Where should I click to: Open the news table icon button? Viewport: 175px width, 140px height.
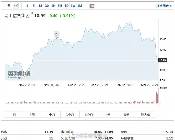coord(92,6)
